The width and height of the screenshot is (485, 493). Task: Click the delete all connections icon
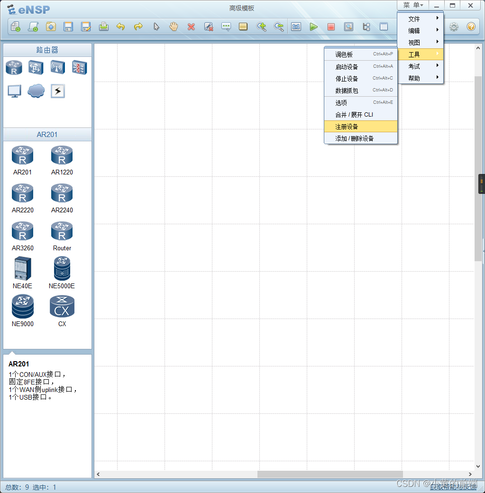209,27
